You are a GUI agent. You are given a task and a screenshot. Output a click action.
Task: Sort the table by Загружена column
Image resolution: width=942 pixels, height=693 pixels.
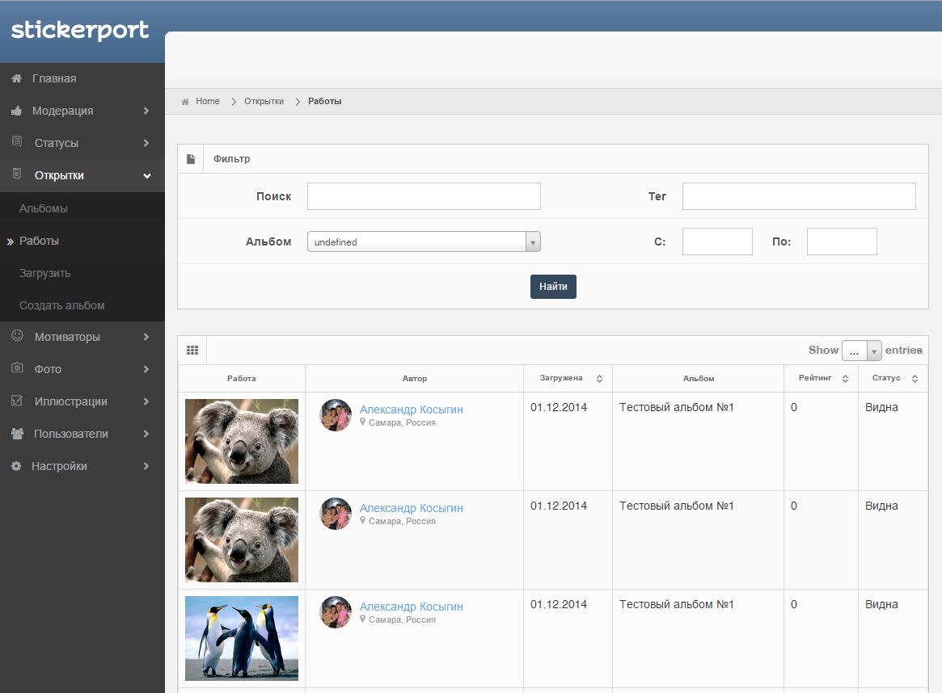click(599, 378)
